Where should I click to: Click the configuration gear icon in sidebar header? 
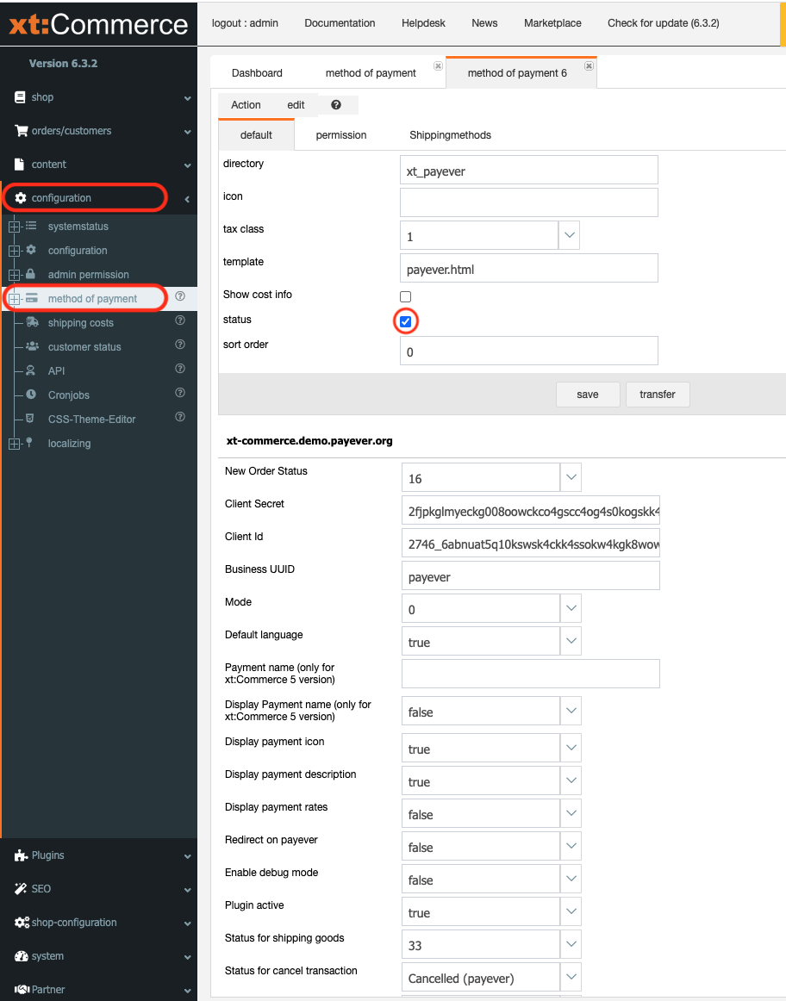tap(21, 198)
